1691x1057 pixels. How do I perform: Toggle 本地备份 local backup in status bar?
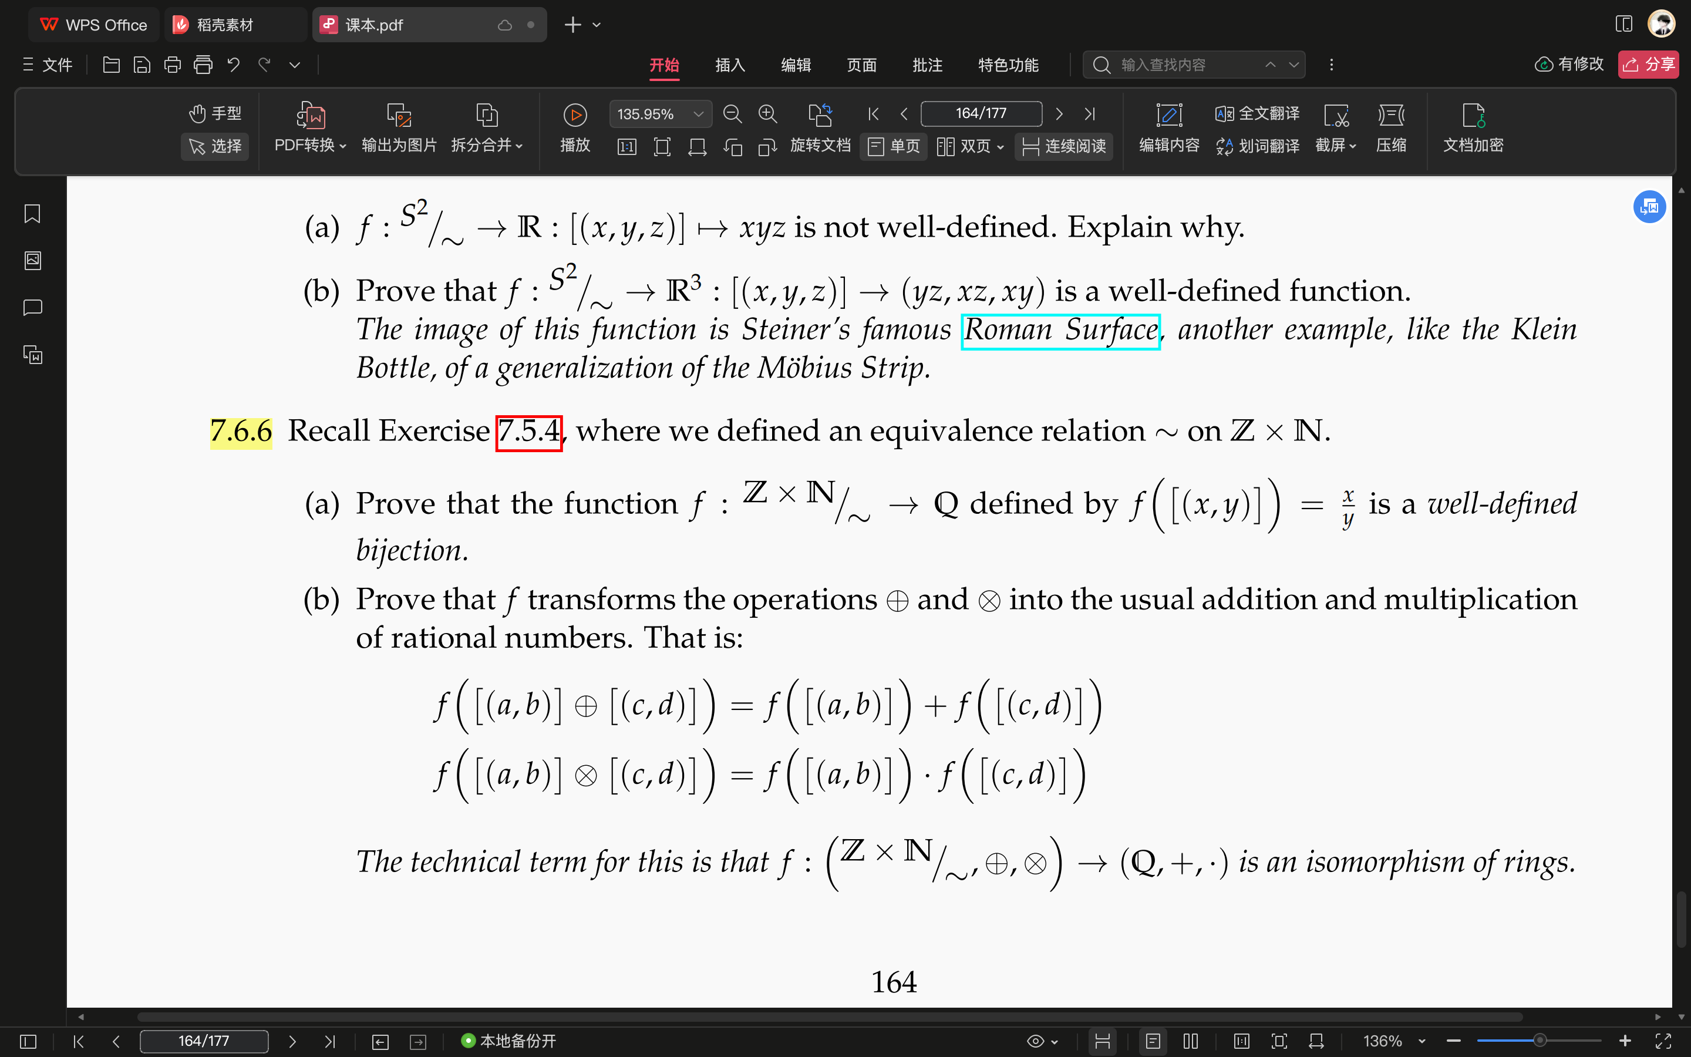coord(508,1041)
